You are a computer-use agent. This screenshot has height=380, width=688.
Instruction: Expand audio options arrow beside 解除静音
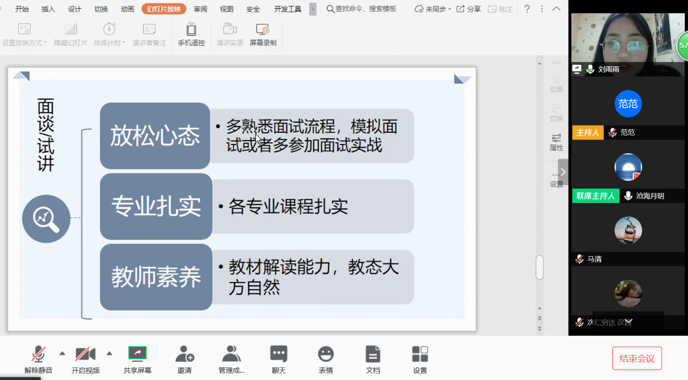click(x=62, y=353)
